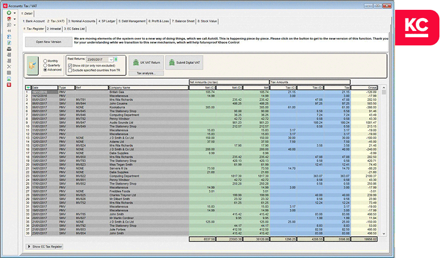Click the green plus New icon in sidebar
441x258 pixels.
pos(9,13)
